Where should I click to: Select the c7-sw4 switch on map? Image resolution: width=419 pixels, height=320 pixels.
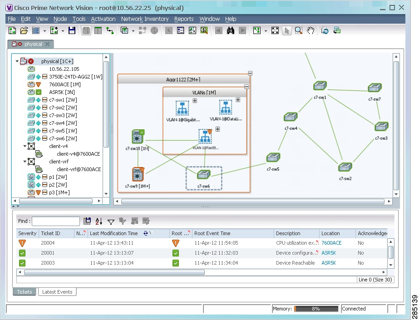[x=291, y=117]
